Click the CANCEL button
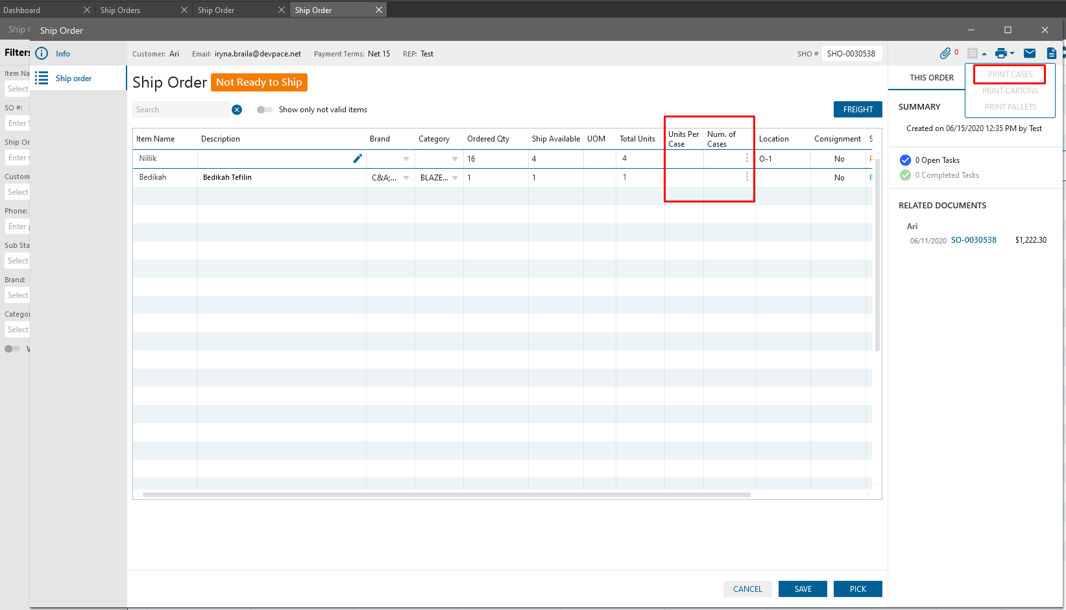Image resolution: width=1066 pixels, height=610 pixels. 747,589
